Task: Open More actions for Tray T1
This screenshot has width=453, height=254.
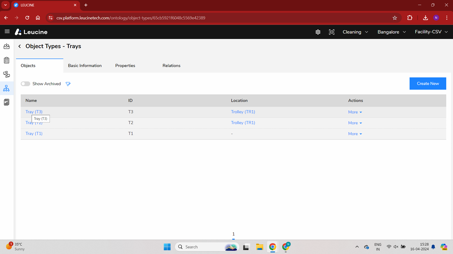Action: (355, 134)
